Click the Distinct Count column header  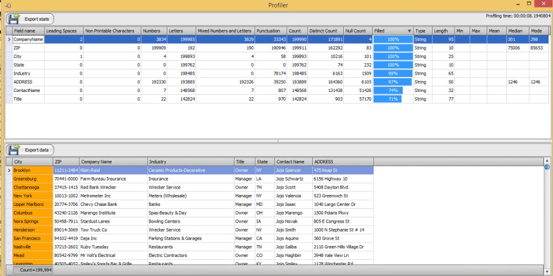coord(325,30)
